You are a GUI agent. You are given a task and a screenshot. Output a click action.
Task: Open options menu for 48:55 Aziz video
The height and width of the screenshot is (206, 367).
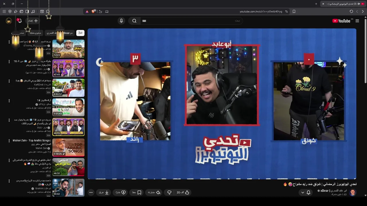pos(9,120)
